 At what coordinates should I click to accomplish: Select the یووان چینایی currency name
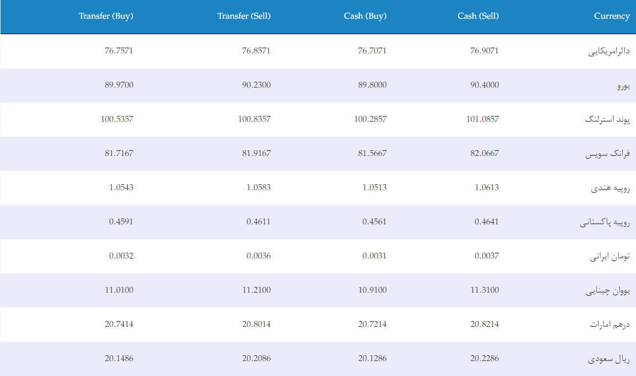pos(608,291)
